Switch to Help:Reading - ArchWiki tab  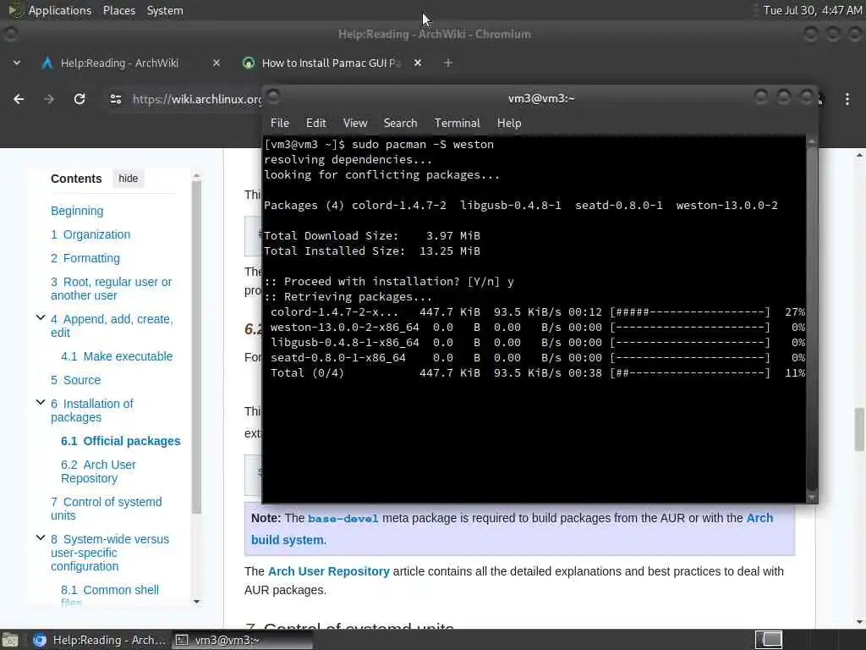click(x=119, y=63)
